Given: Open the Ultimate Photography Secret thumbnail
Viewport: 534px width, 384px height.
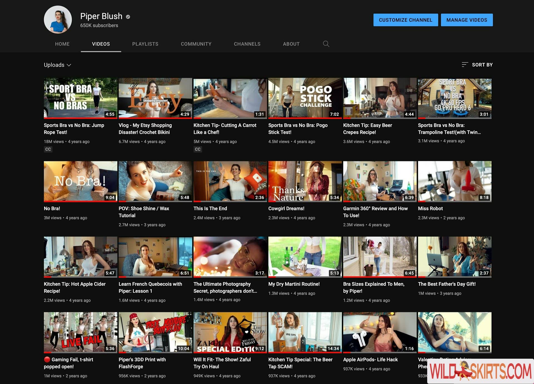Looking at the screenshot, I should (230, 257).
